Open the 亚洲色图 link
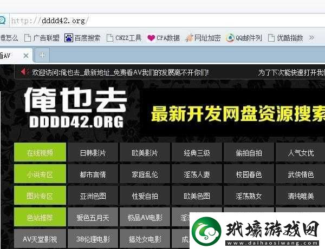 pyautogui.click(x=93, y=196)
